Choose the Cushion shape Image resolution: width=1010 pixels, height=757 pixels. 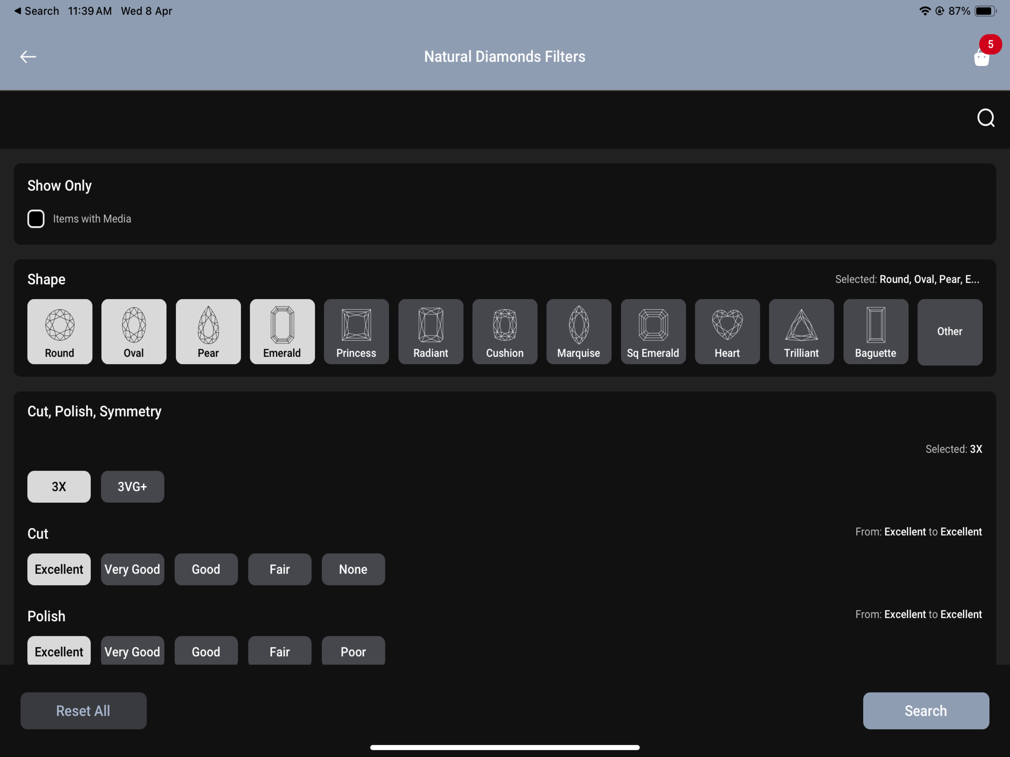(x=505, y=332)
